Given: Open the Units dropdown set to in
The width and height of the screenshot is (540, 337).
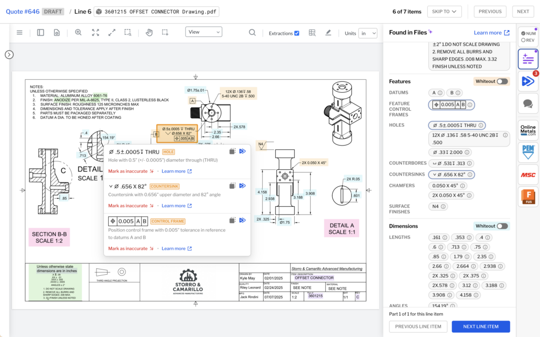Looking at the screenshot, I should 368,33.
